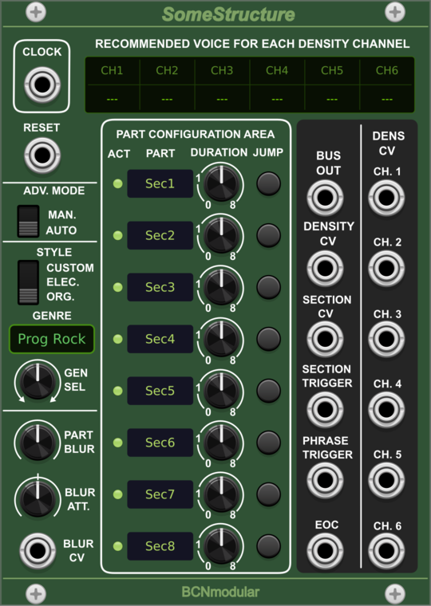Open the Prog Rock genre display
The width and height of the screenshot is (431, 606).
point(52,339)
